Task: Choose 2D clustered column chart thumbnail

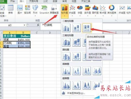Action: pyautogui.click(x=66, y=28)
